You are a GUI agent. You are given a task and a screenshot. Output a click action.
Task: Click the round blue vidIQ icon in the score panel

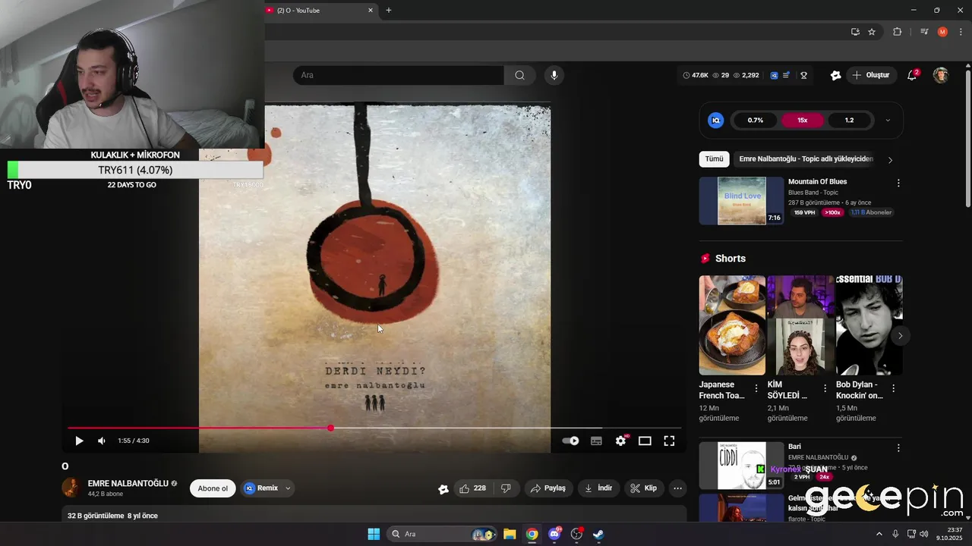tap(715, 120)
